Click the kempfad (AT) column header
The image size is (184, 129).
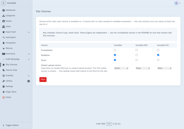coord(163,45)
